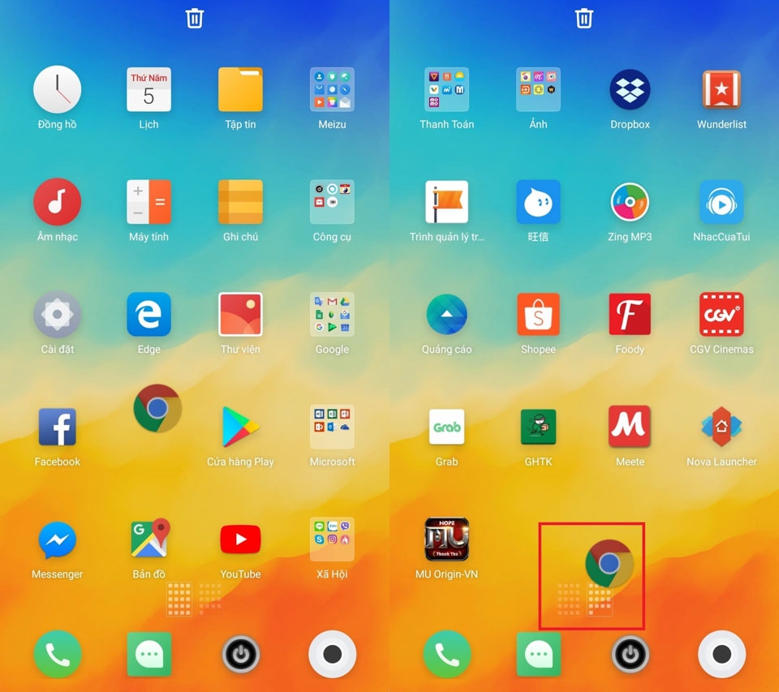Screen dimensions: 779x692
Task: Tap the trash bin on the left screen
Action: point(194,19)
